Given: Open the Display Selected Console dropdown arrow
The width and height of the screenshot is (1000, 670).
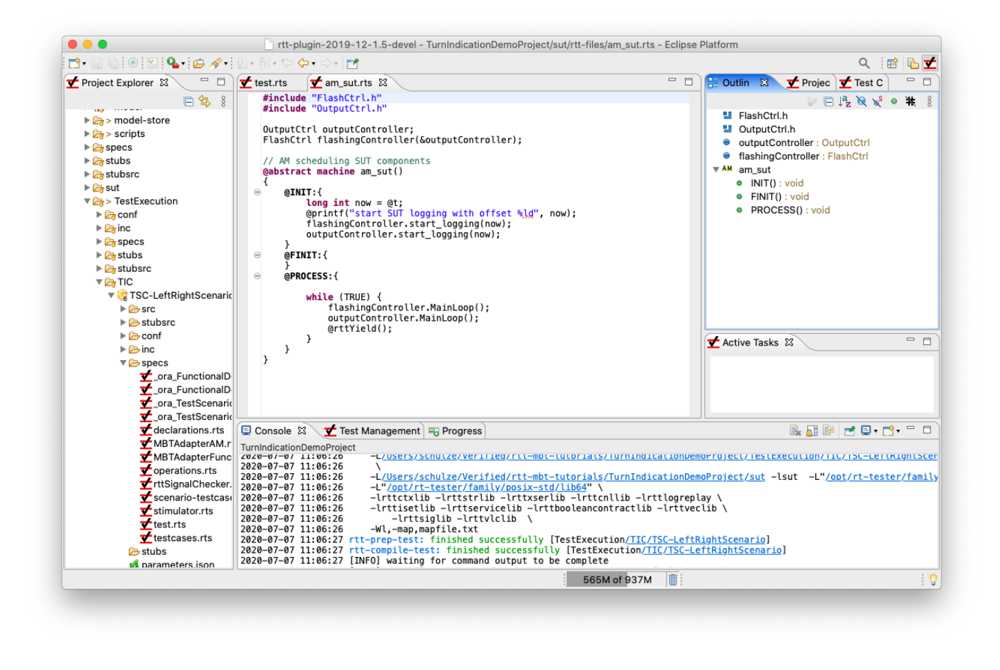Looking at the screenshot, I should tap(875, 431).
